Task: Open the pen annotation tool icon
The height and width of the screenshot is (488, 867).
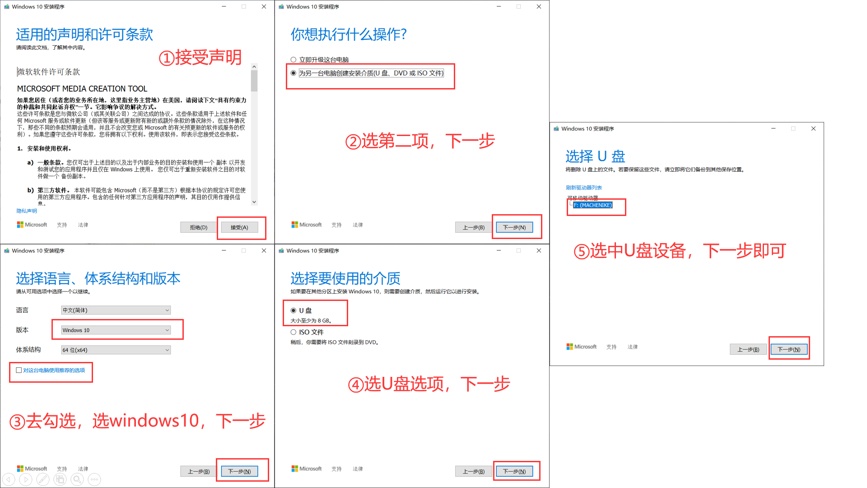Action: click(x=43, y=479)
